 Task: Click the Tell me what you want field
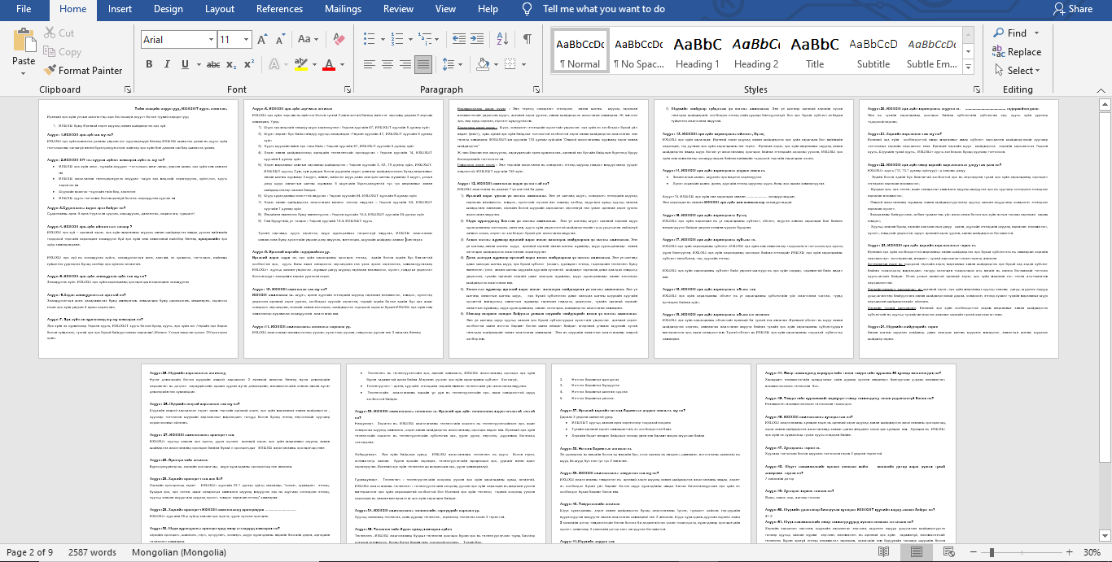[x=603, y=9]
